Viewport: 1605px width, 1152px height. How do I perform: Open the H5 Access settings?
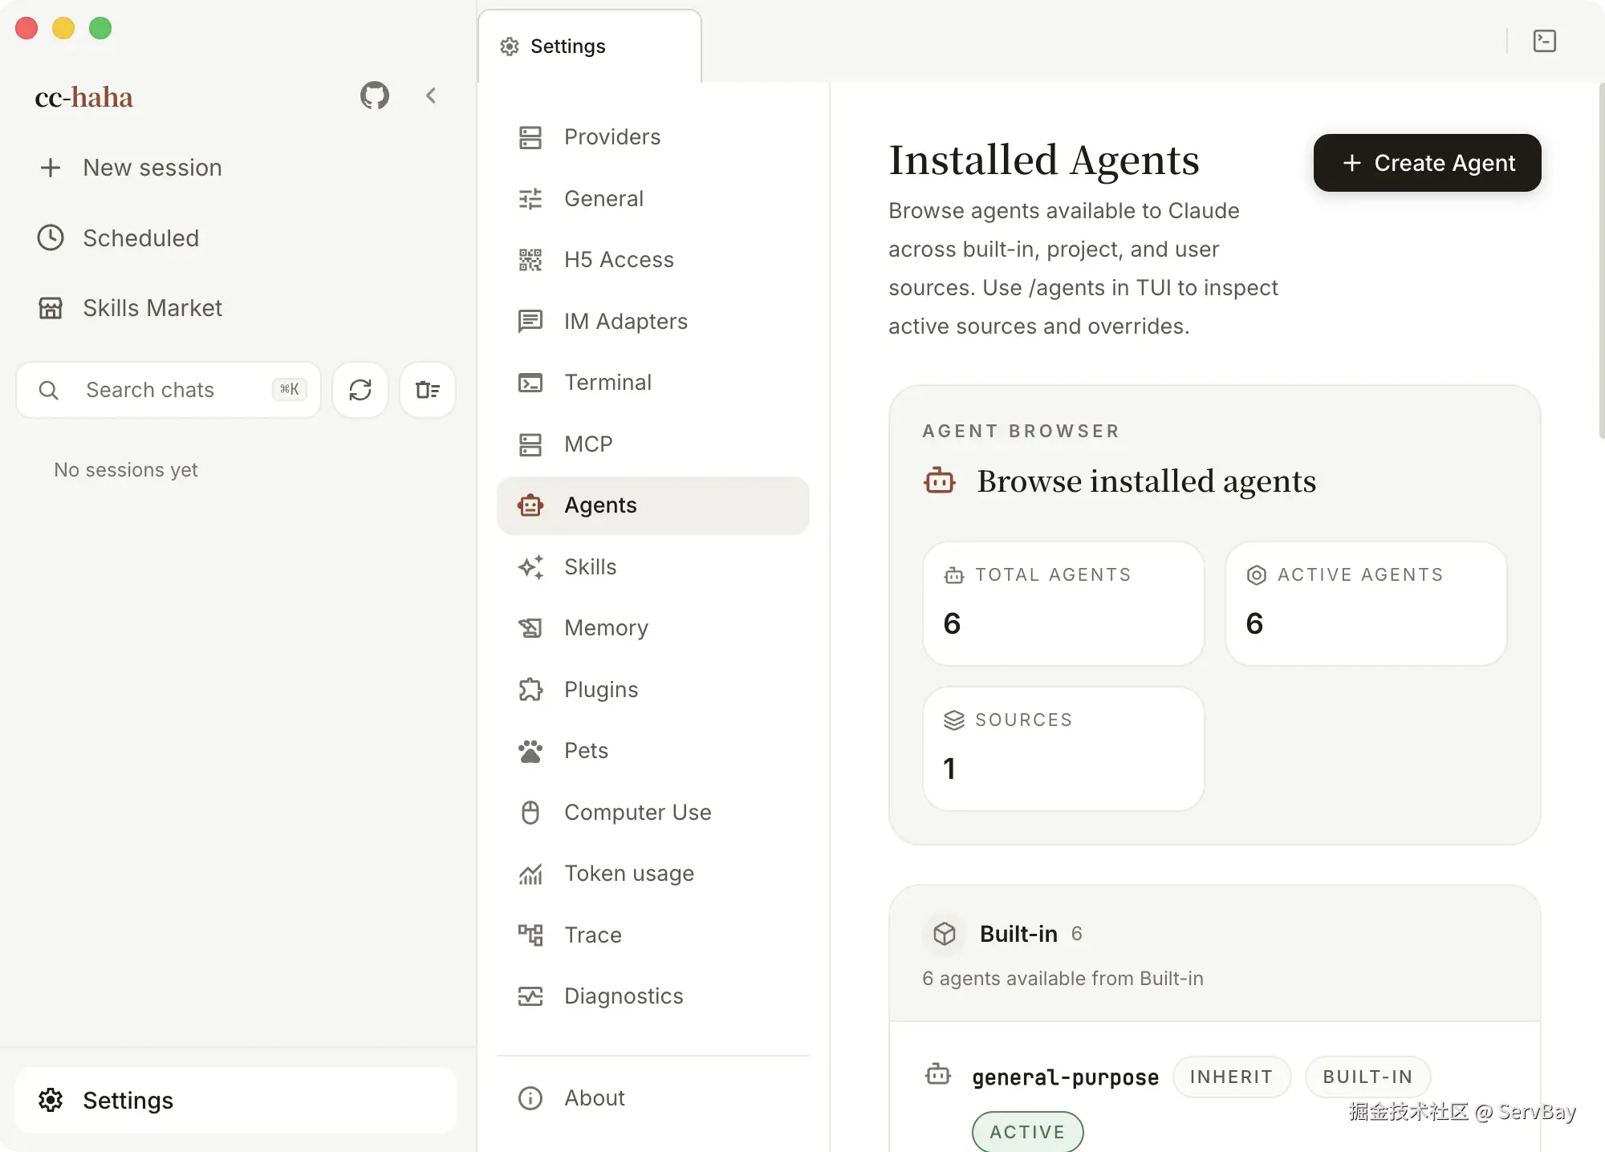point(653,260)
